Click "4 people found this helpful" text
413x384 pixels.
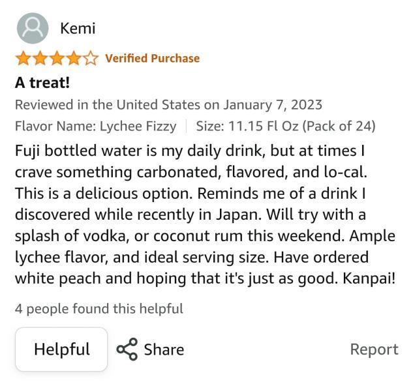coord(99,308)
